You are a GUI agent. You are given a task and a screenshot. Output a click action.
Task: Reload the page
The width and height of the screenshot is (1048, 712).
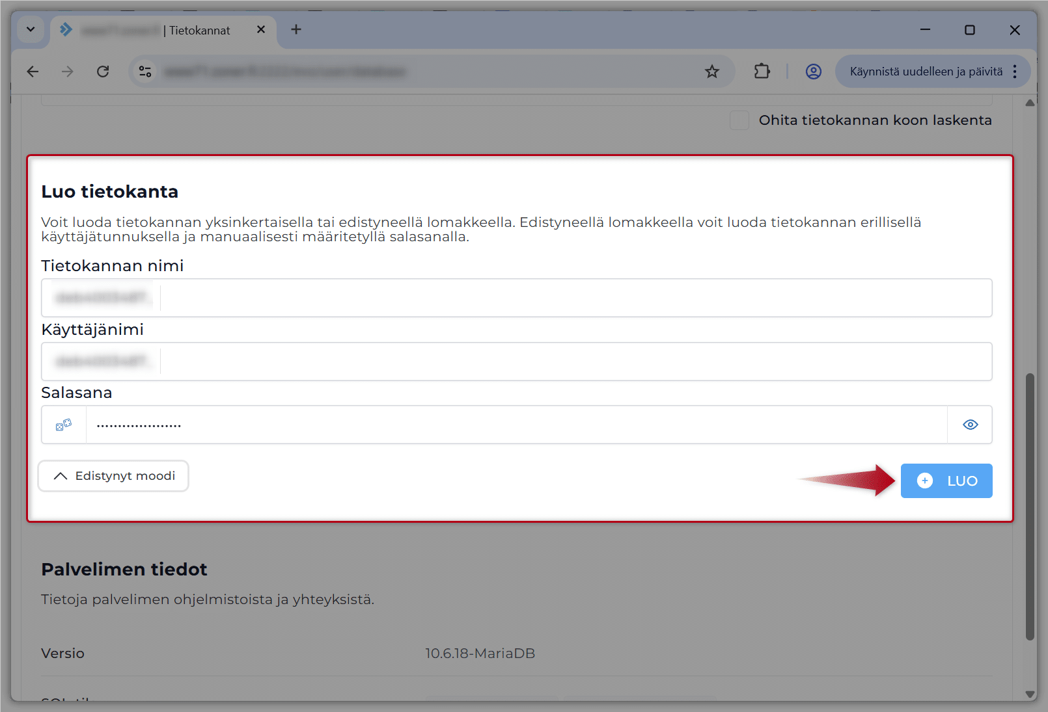tap(103, 72)
